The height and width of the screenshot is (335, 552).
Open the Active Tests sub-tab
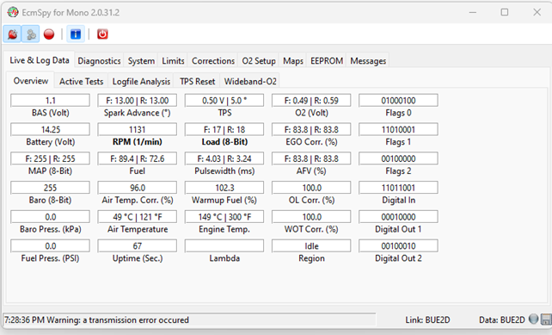pos(81,82)
